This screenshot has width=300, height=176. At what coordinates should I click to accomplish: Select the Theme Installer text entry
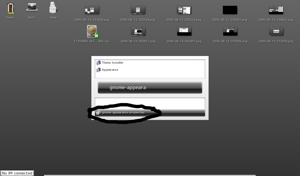[x=112, y=63]
